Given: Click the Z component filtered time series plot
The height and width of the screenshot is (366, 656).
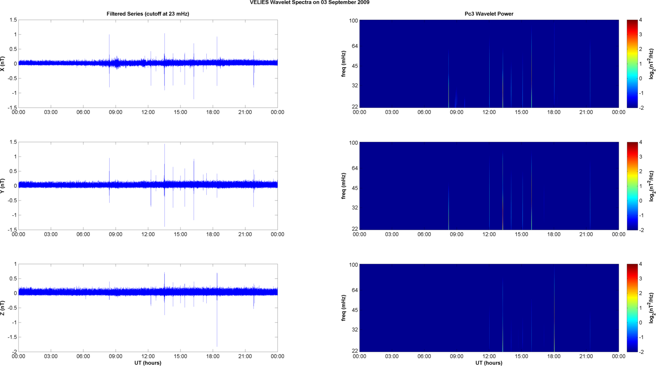Looking at the screenshot, I should click(148, 308).
